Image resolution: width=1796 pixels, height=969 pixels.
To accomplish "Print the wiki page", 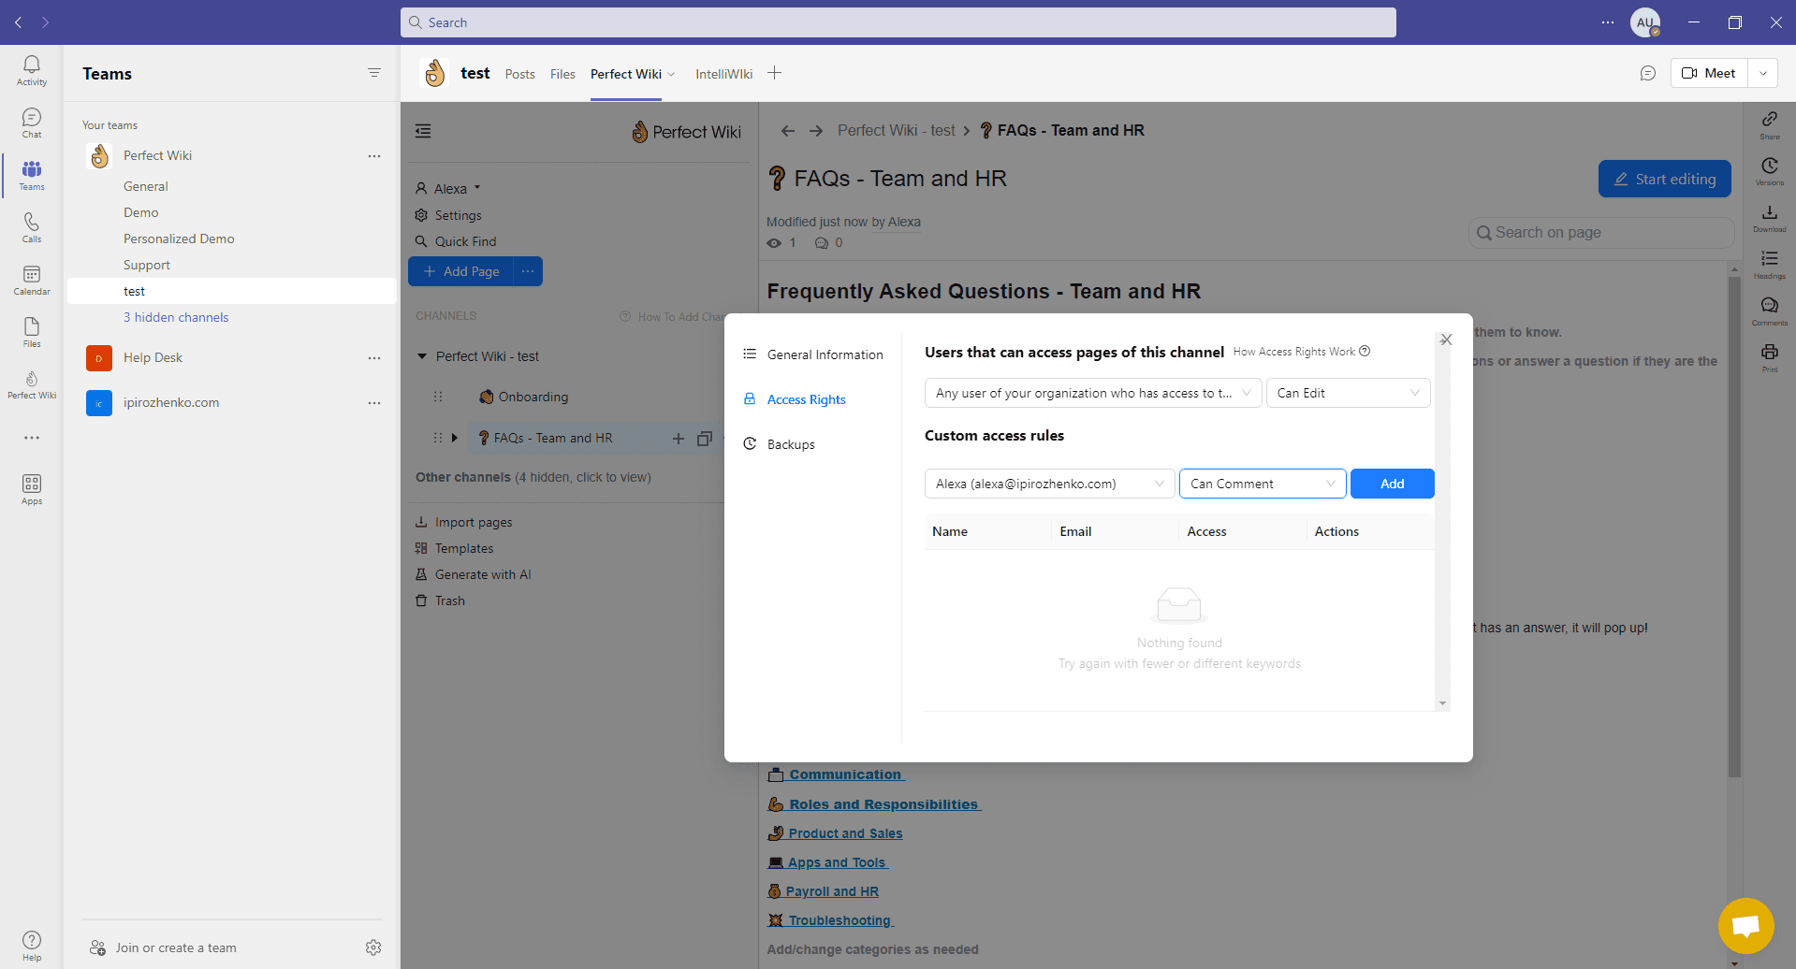I will [1770, 358].
